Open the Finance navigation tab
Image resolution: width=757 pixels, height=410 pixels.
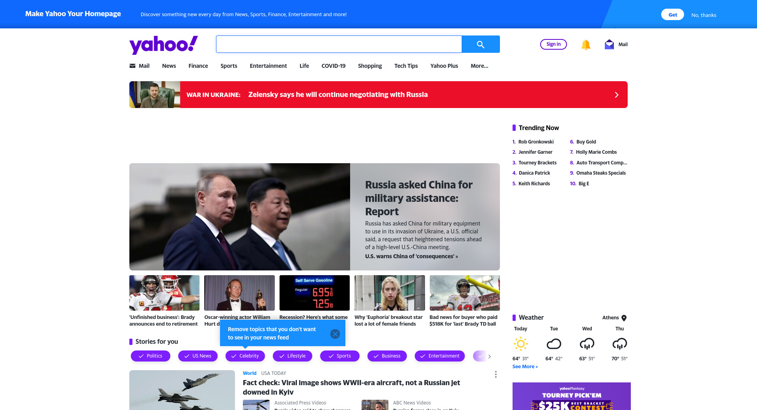click(x=198, y=66)
